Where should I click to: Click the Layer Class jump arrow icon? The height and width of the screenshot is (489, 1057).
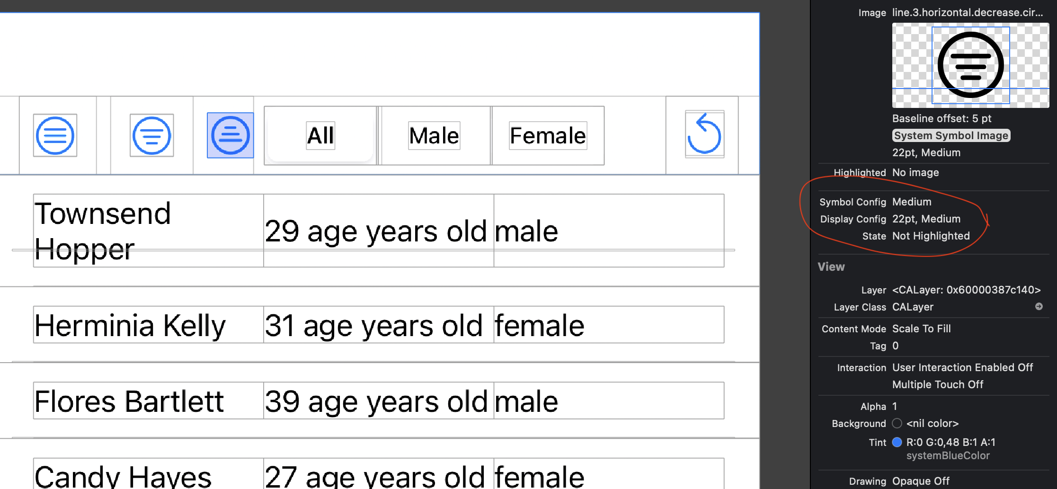point(1039,307)
